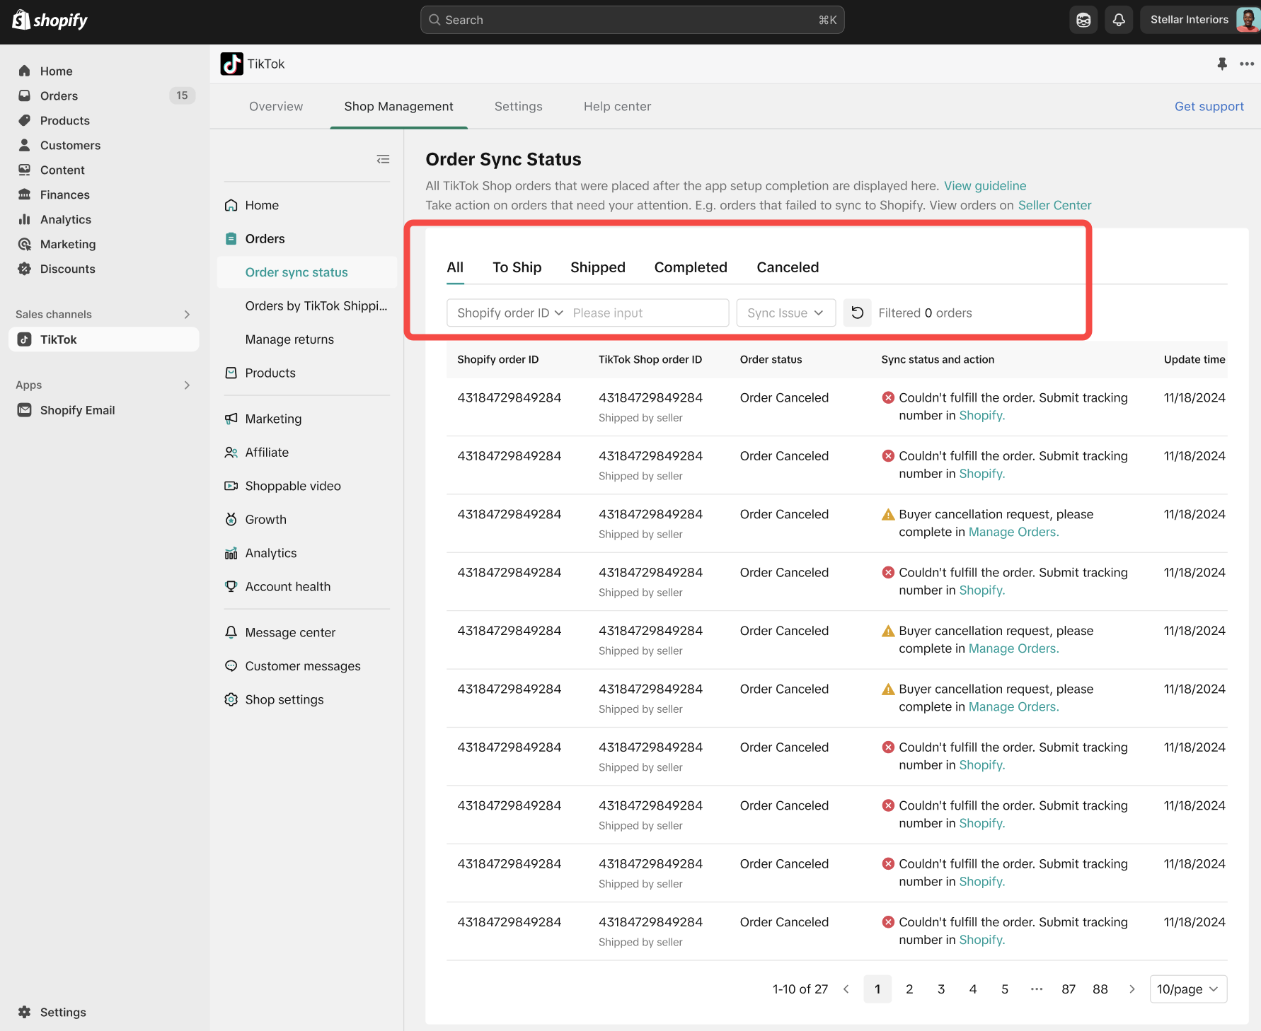The width and height of the screenshot is (1261, 1031).
Task: Open the Seller Center link
Action: [1054, 205]
